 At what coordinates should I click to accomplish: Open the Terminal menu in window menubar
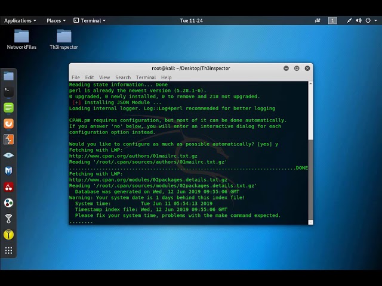(x=146, y=77)
